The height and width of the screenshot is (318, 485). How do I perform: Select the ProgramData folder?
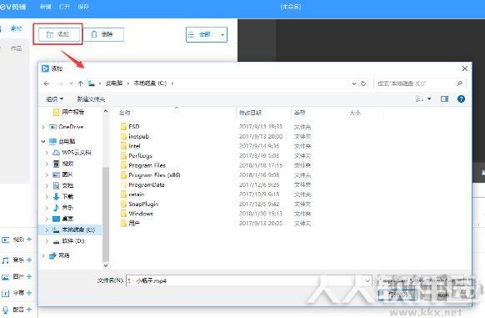click(x=147, y=184)
